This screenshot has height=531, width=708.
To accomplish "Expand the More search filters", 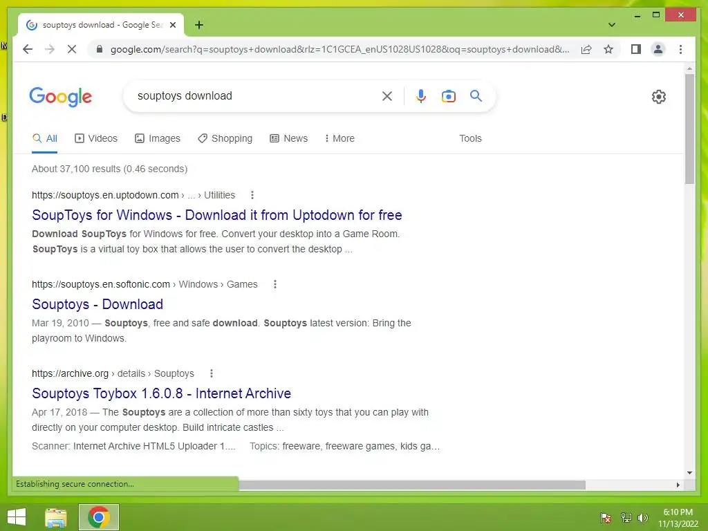I will pyautogui.click(x=339, y=138).
